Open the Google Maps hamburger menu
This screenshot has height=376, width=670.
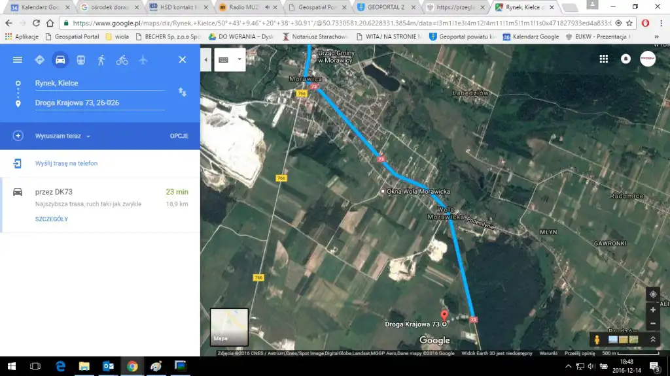[x=18, y=60]
